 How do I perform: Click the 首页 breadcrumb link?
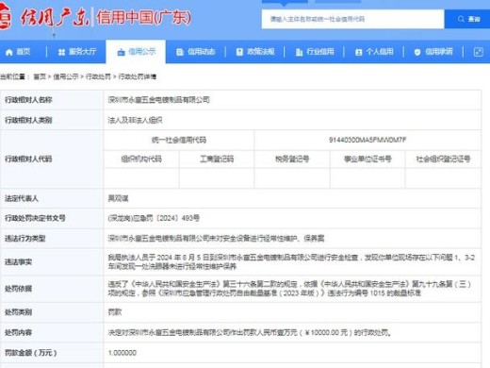tap(40, 76)
